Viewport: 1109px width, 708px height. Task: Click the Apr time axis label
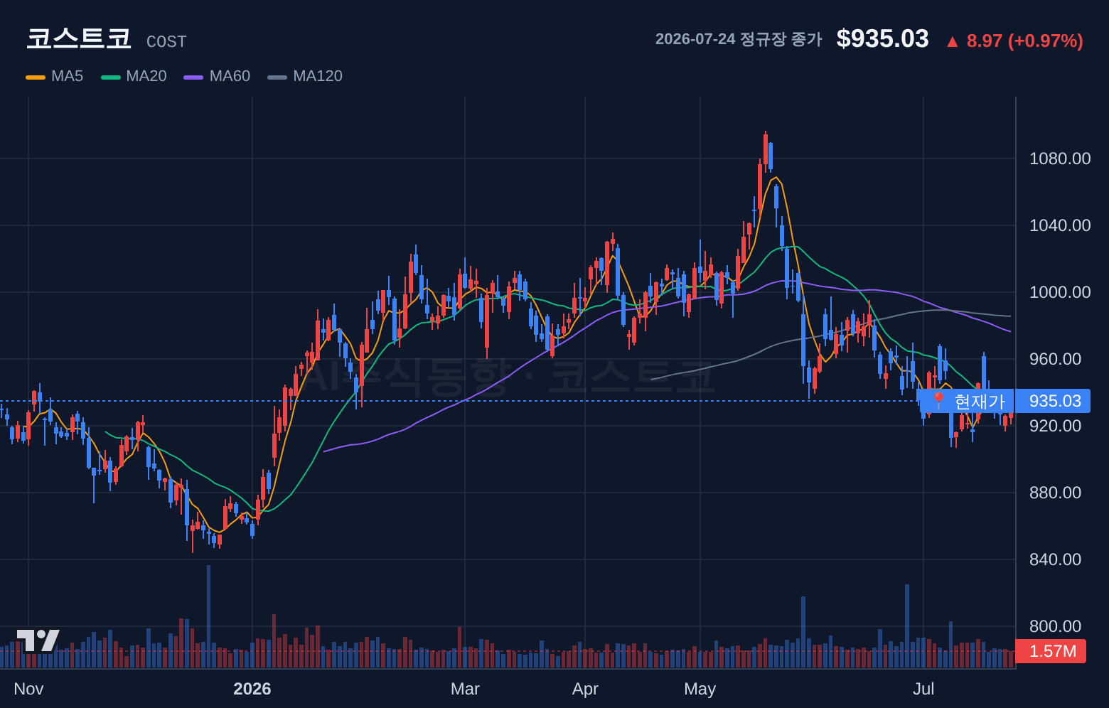click(x=585, y=689)
